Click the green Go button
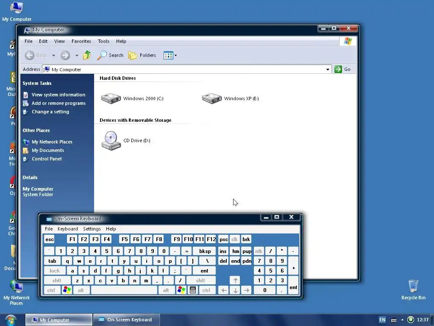 tap(342, 69)
